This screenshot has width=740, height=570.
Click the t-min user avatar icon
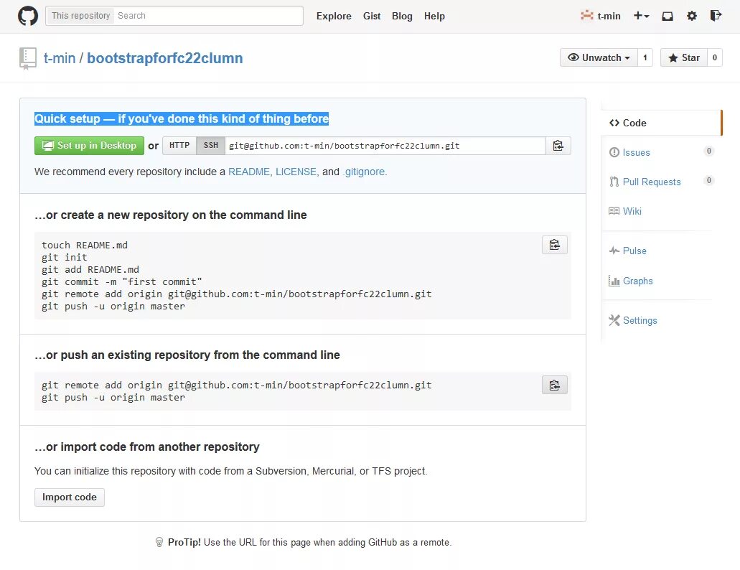coord(586,16)
